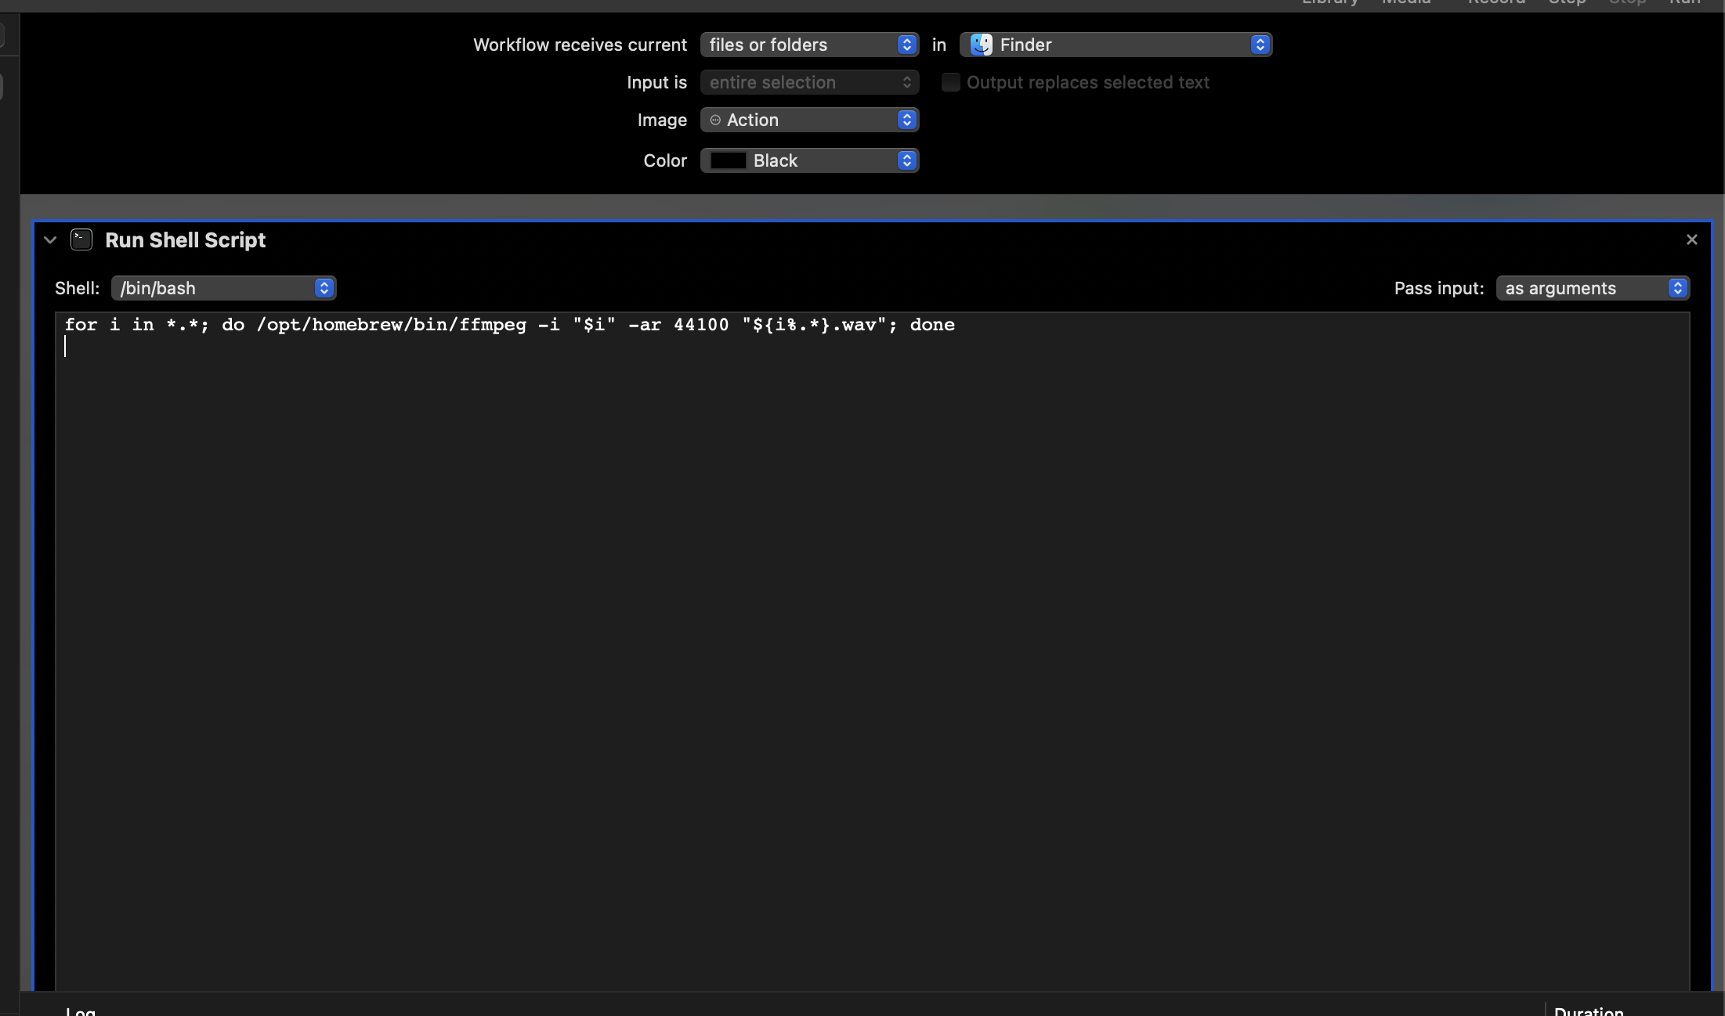Open the Shell '/bin/bash' dropdown
This screenshot has width=1725, height=1016.
click(x=223, y=288)
